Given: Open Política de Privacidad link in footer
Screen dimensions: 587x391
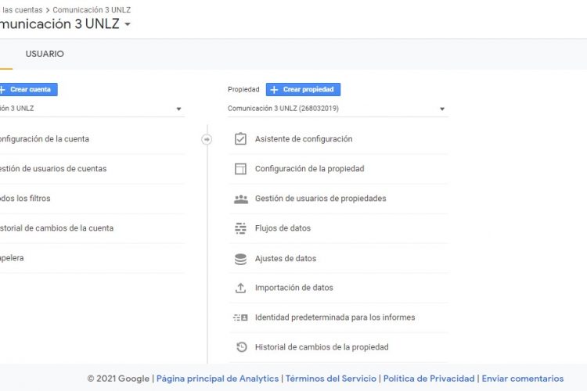Looking at the screenshot, I should 429,378.
